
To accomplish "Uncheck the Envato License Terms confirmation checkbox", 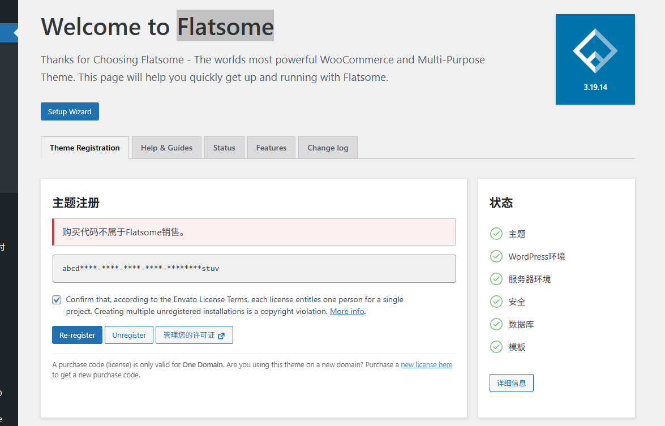I will pyautogui.click(x=57, y=300).
